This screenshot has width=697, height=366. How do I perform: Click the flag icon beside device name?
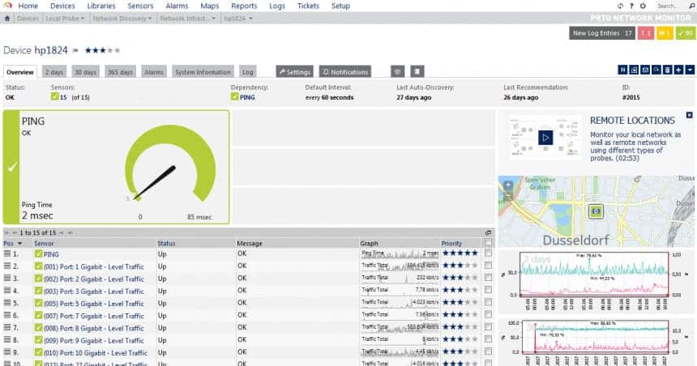(x=75, y=51)
